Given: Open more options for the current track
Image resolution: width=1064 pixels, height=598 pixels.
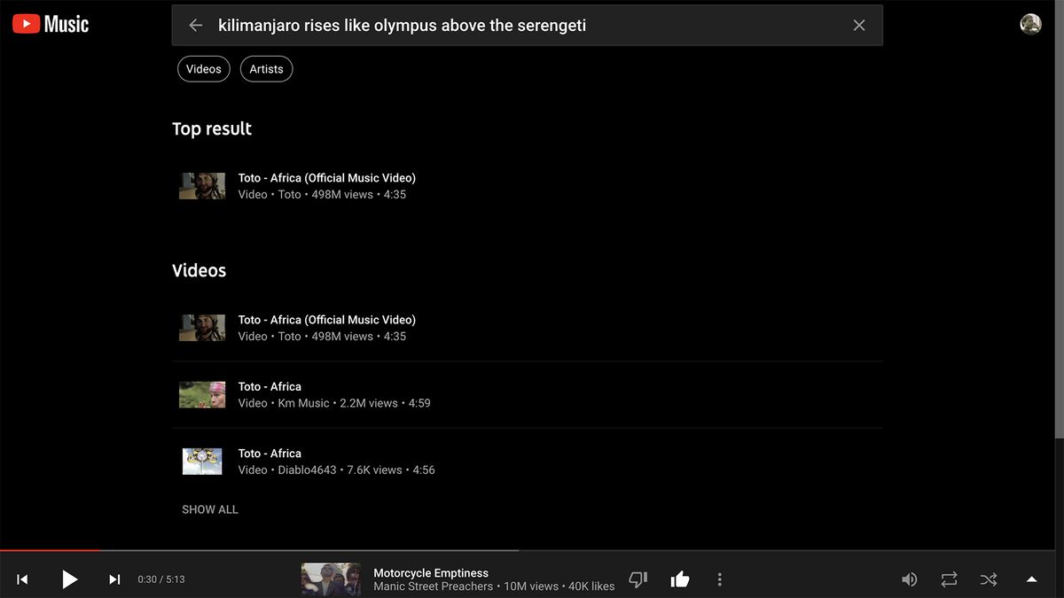Looking at the screenshot, I should pos(719,579).
